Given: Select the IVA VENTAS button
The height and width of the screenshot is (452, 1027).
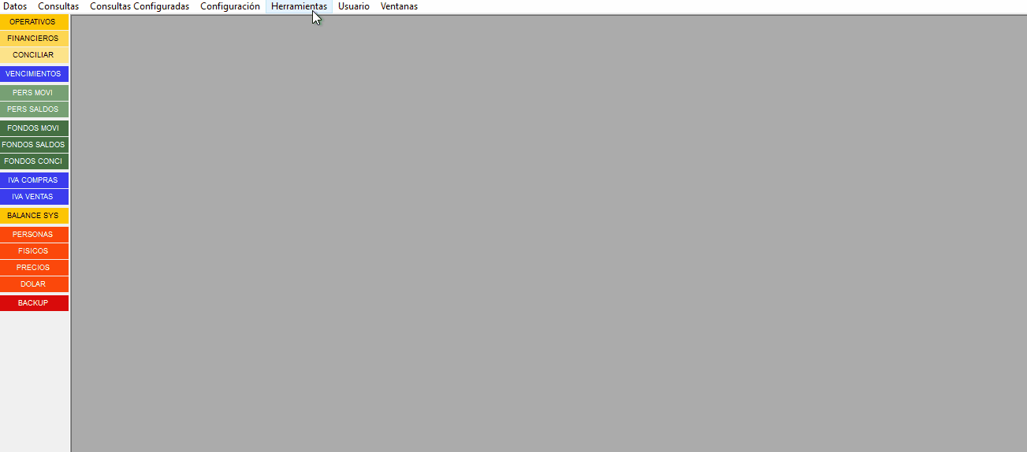Looking at the screenshot, I should 34,197.
